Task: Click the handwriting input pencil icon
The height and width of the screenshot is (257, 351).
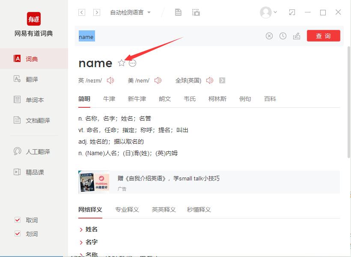Action: [297, 36]
